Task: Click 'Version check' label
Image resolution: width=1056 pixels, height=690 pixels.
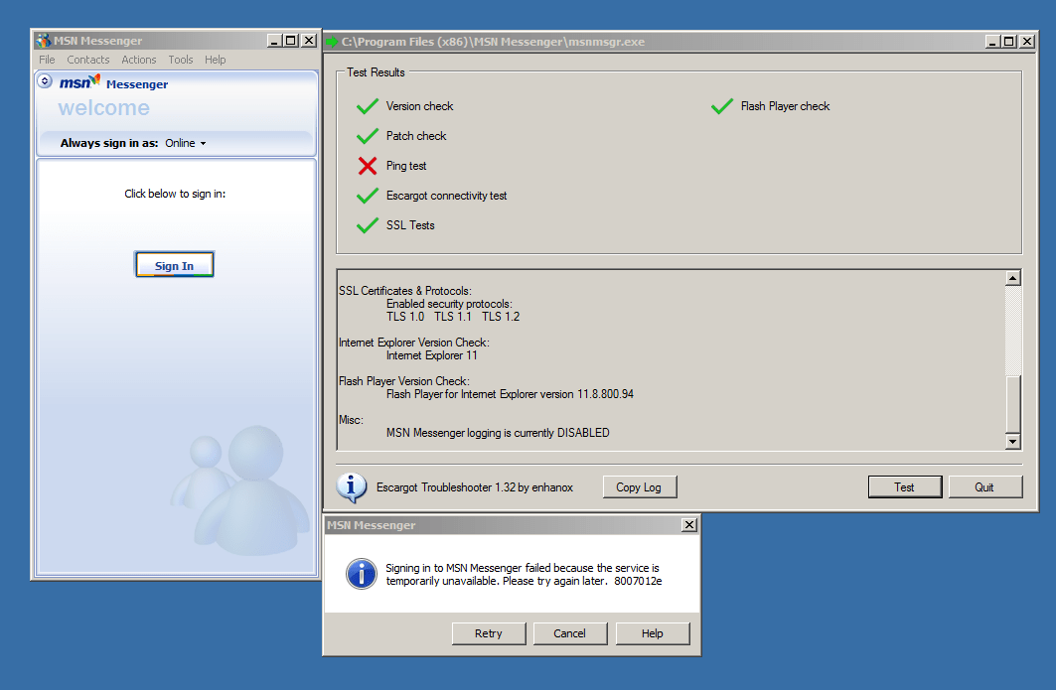Action: [419, 106]
